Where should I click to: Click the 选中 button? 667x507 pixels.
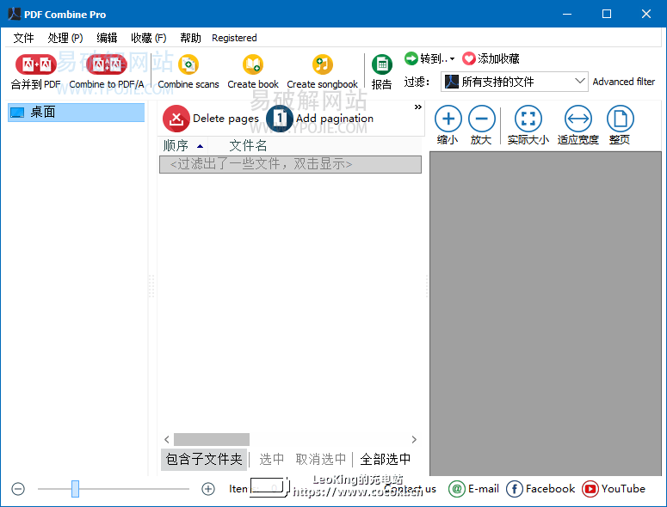(271, 459)
